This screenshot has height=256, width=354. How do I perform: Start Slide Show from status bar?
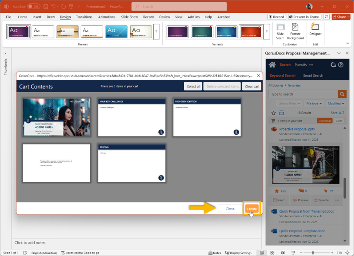(293, 253)
